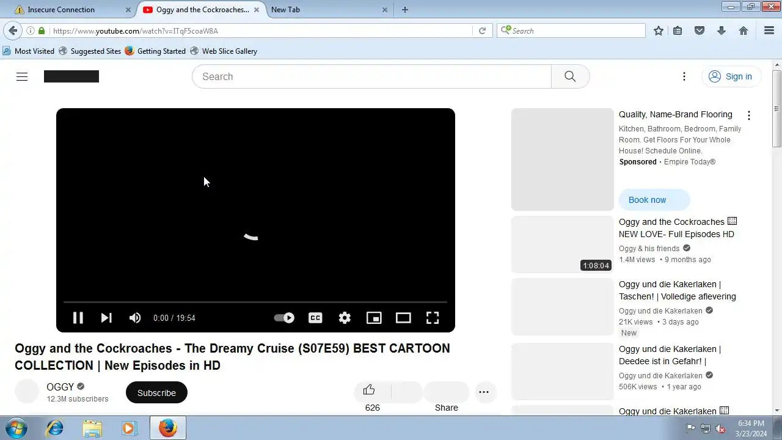
Task: Click system tray volume icon
Action: click(720, 428)
